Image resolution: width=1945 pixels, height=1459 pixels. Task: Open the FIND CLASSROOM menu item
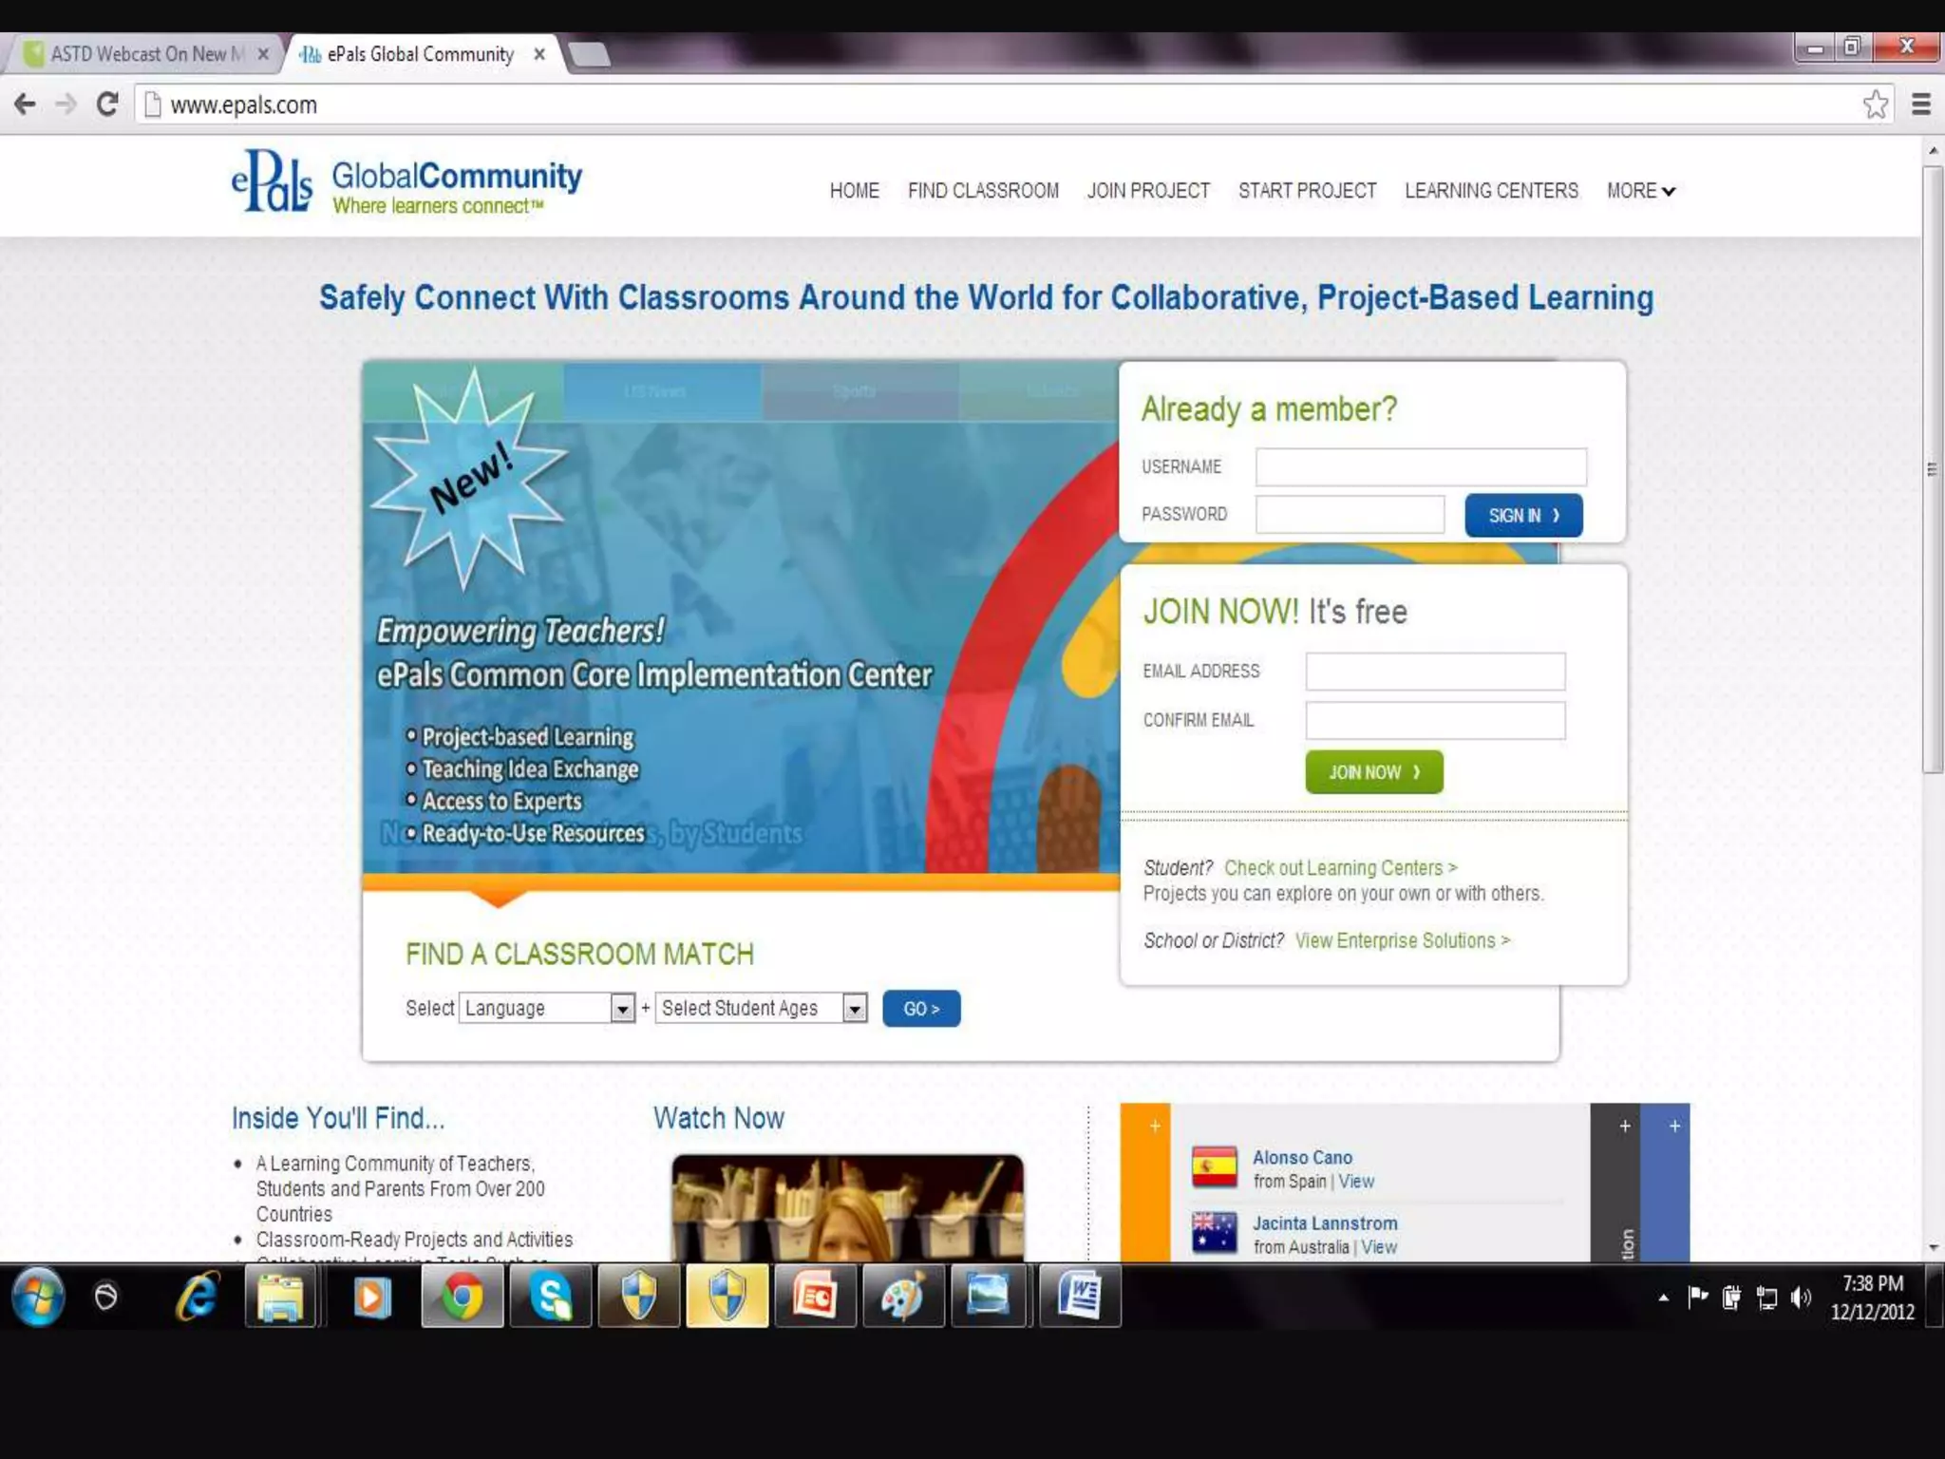coord(983,191)
